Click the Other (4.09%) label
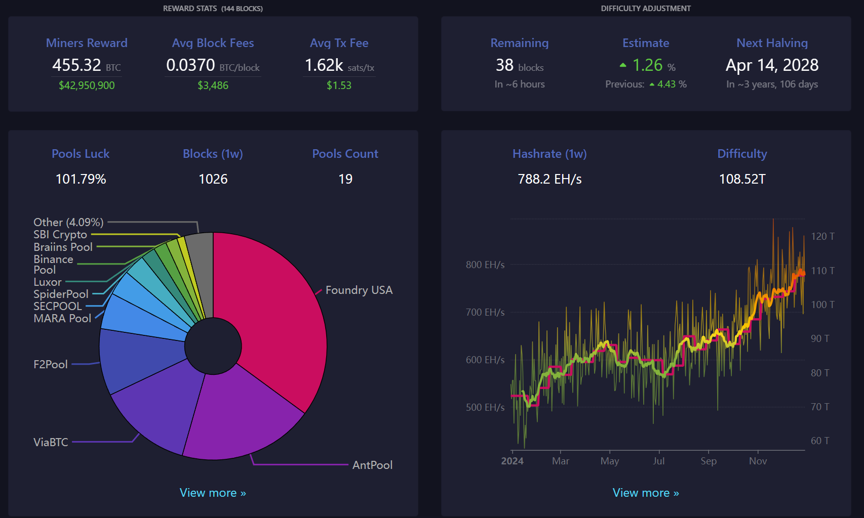The image size is (864, 518). tap(68, 222)
